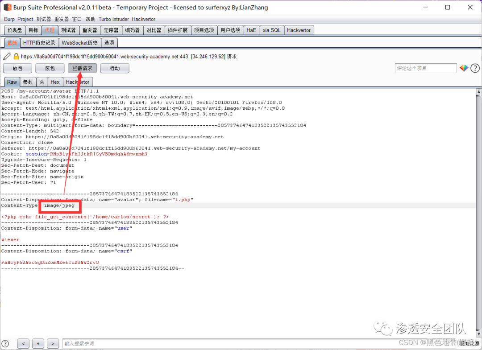The image size is (482, 350).
Task: Switch to the 重发器 main tab
Action: coord(90,30)
